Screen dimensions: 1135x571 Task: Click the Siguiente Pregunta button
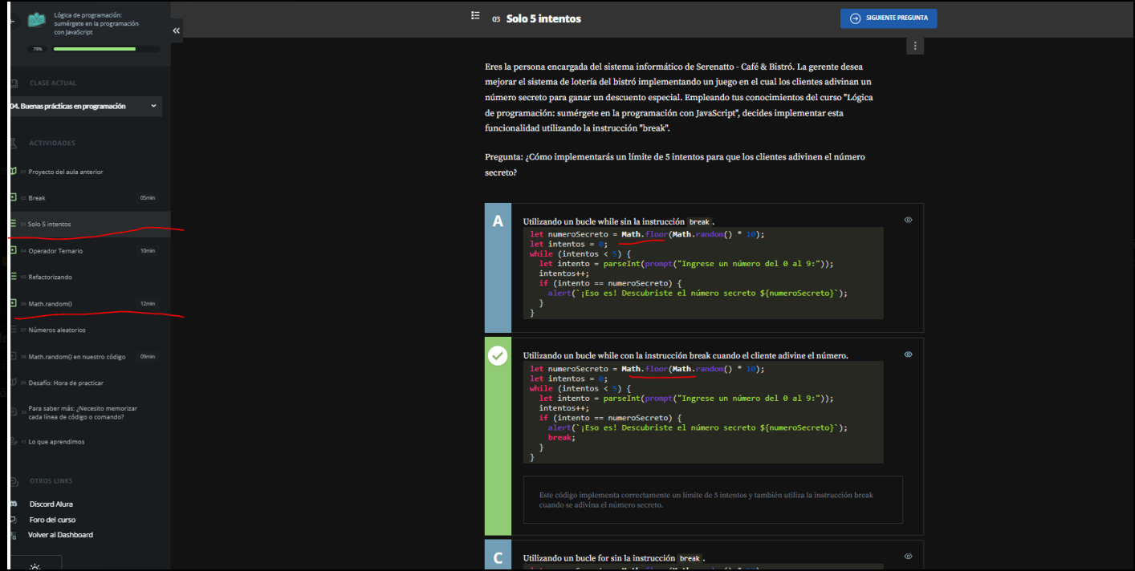[888, 18]
